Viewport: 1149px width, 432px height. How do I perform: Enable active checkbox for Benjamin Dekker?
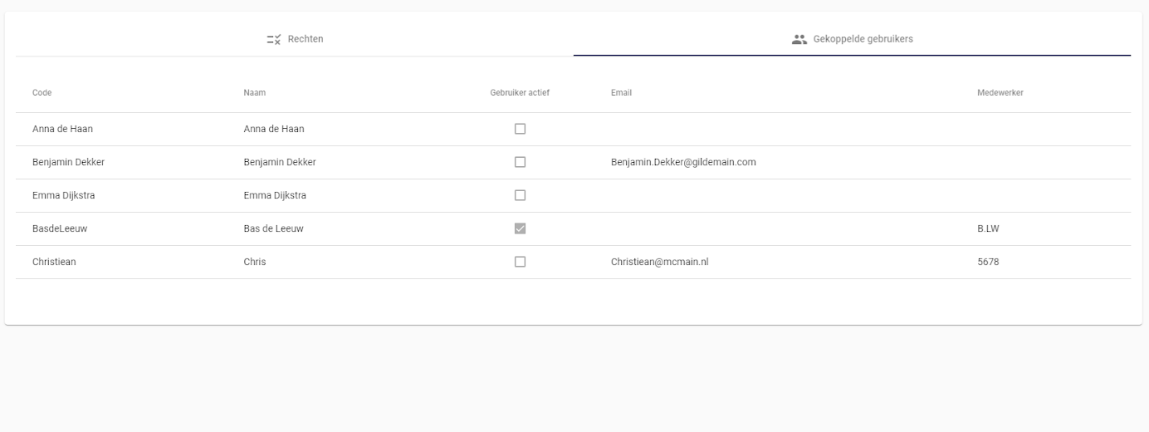click(x=520, y=162)
